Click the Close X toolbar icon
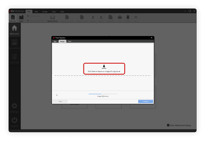Viewport: 205px width, 141px height. (x=136, y=17)
